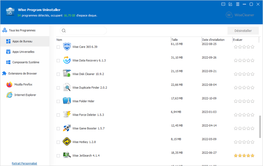This screenshot has width=263, height=166.
Task: Click the magnifier icon in search box
Action: point(64,31)
